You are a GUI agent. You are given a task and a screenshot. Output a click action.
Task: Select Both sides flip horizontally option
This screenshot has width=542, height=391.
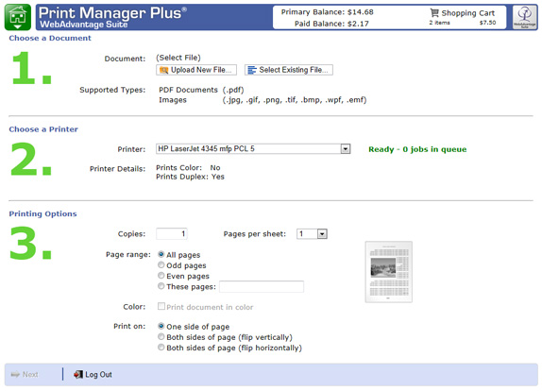[161, 348]
